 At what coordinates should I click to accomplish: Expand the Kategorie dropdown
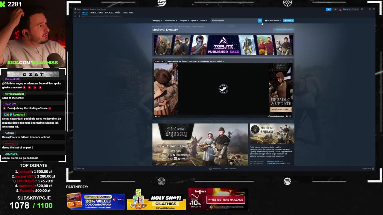point(184,21)
